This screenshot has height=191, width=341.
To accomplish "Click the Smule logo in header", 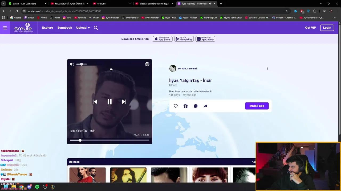I will 24,28.
